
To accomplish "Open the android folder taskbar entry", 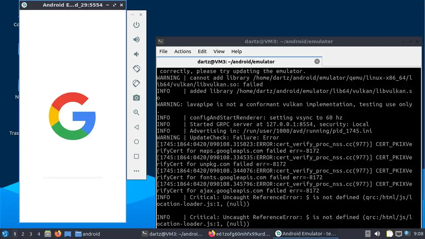I will tap(87, 234).
